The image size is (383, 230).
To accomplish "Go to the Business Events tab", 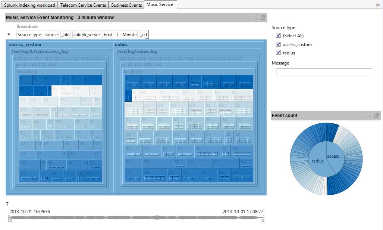I will pos(126,5).
